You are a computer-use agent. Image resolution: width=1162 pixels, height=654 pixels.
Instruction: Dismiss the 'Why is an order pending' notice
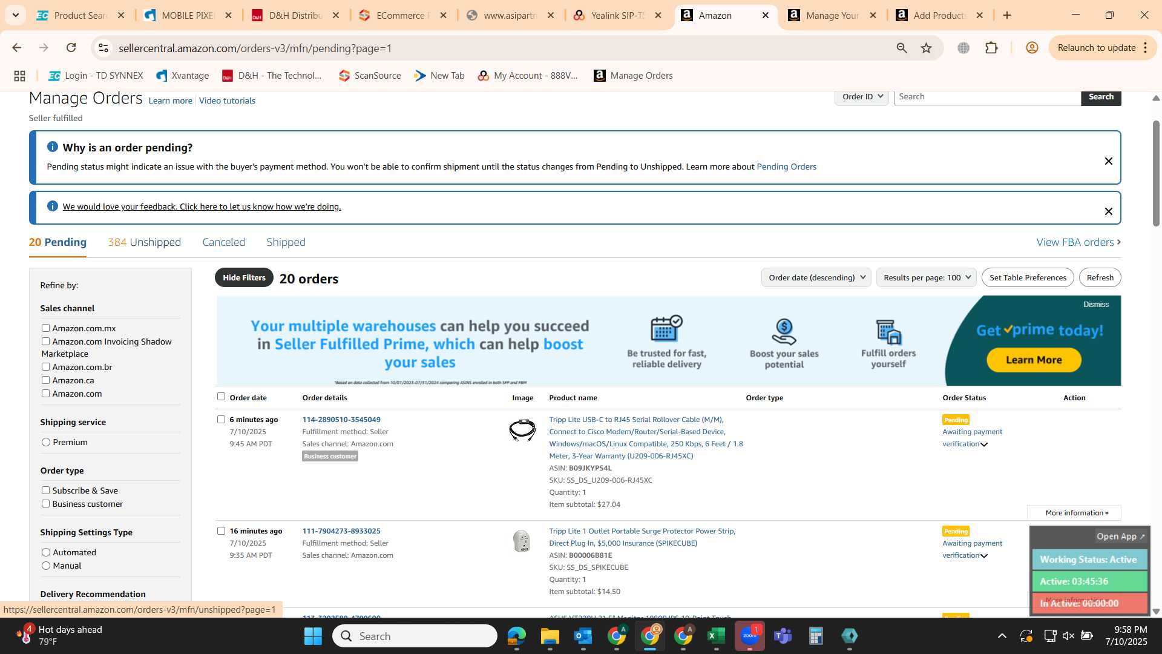[x=1109, y=161]
